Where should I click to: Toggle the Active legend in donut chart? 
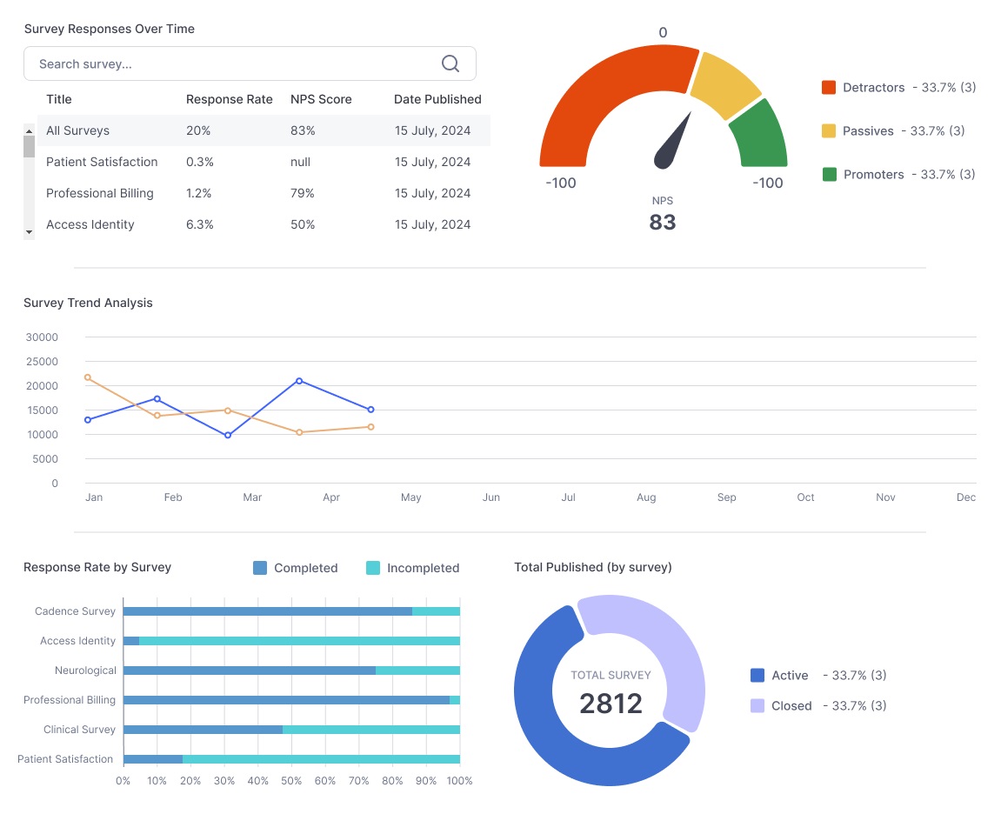757,675
